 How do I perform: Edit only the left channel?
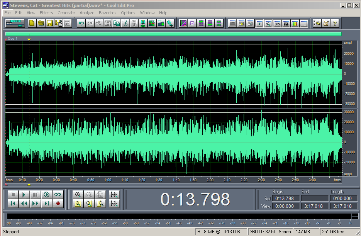201,23
